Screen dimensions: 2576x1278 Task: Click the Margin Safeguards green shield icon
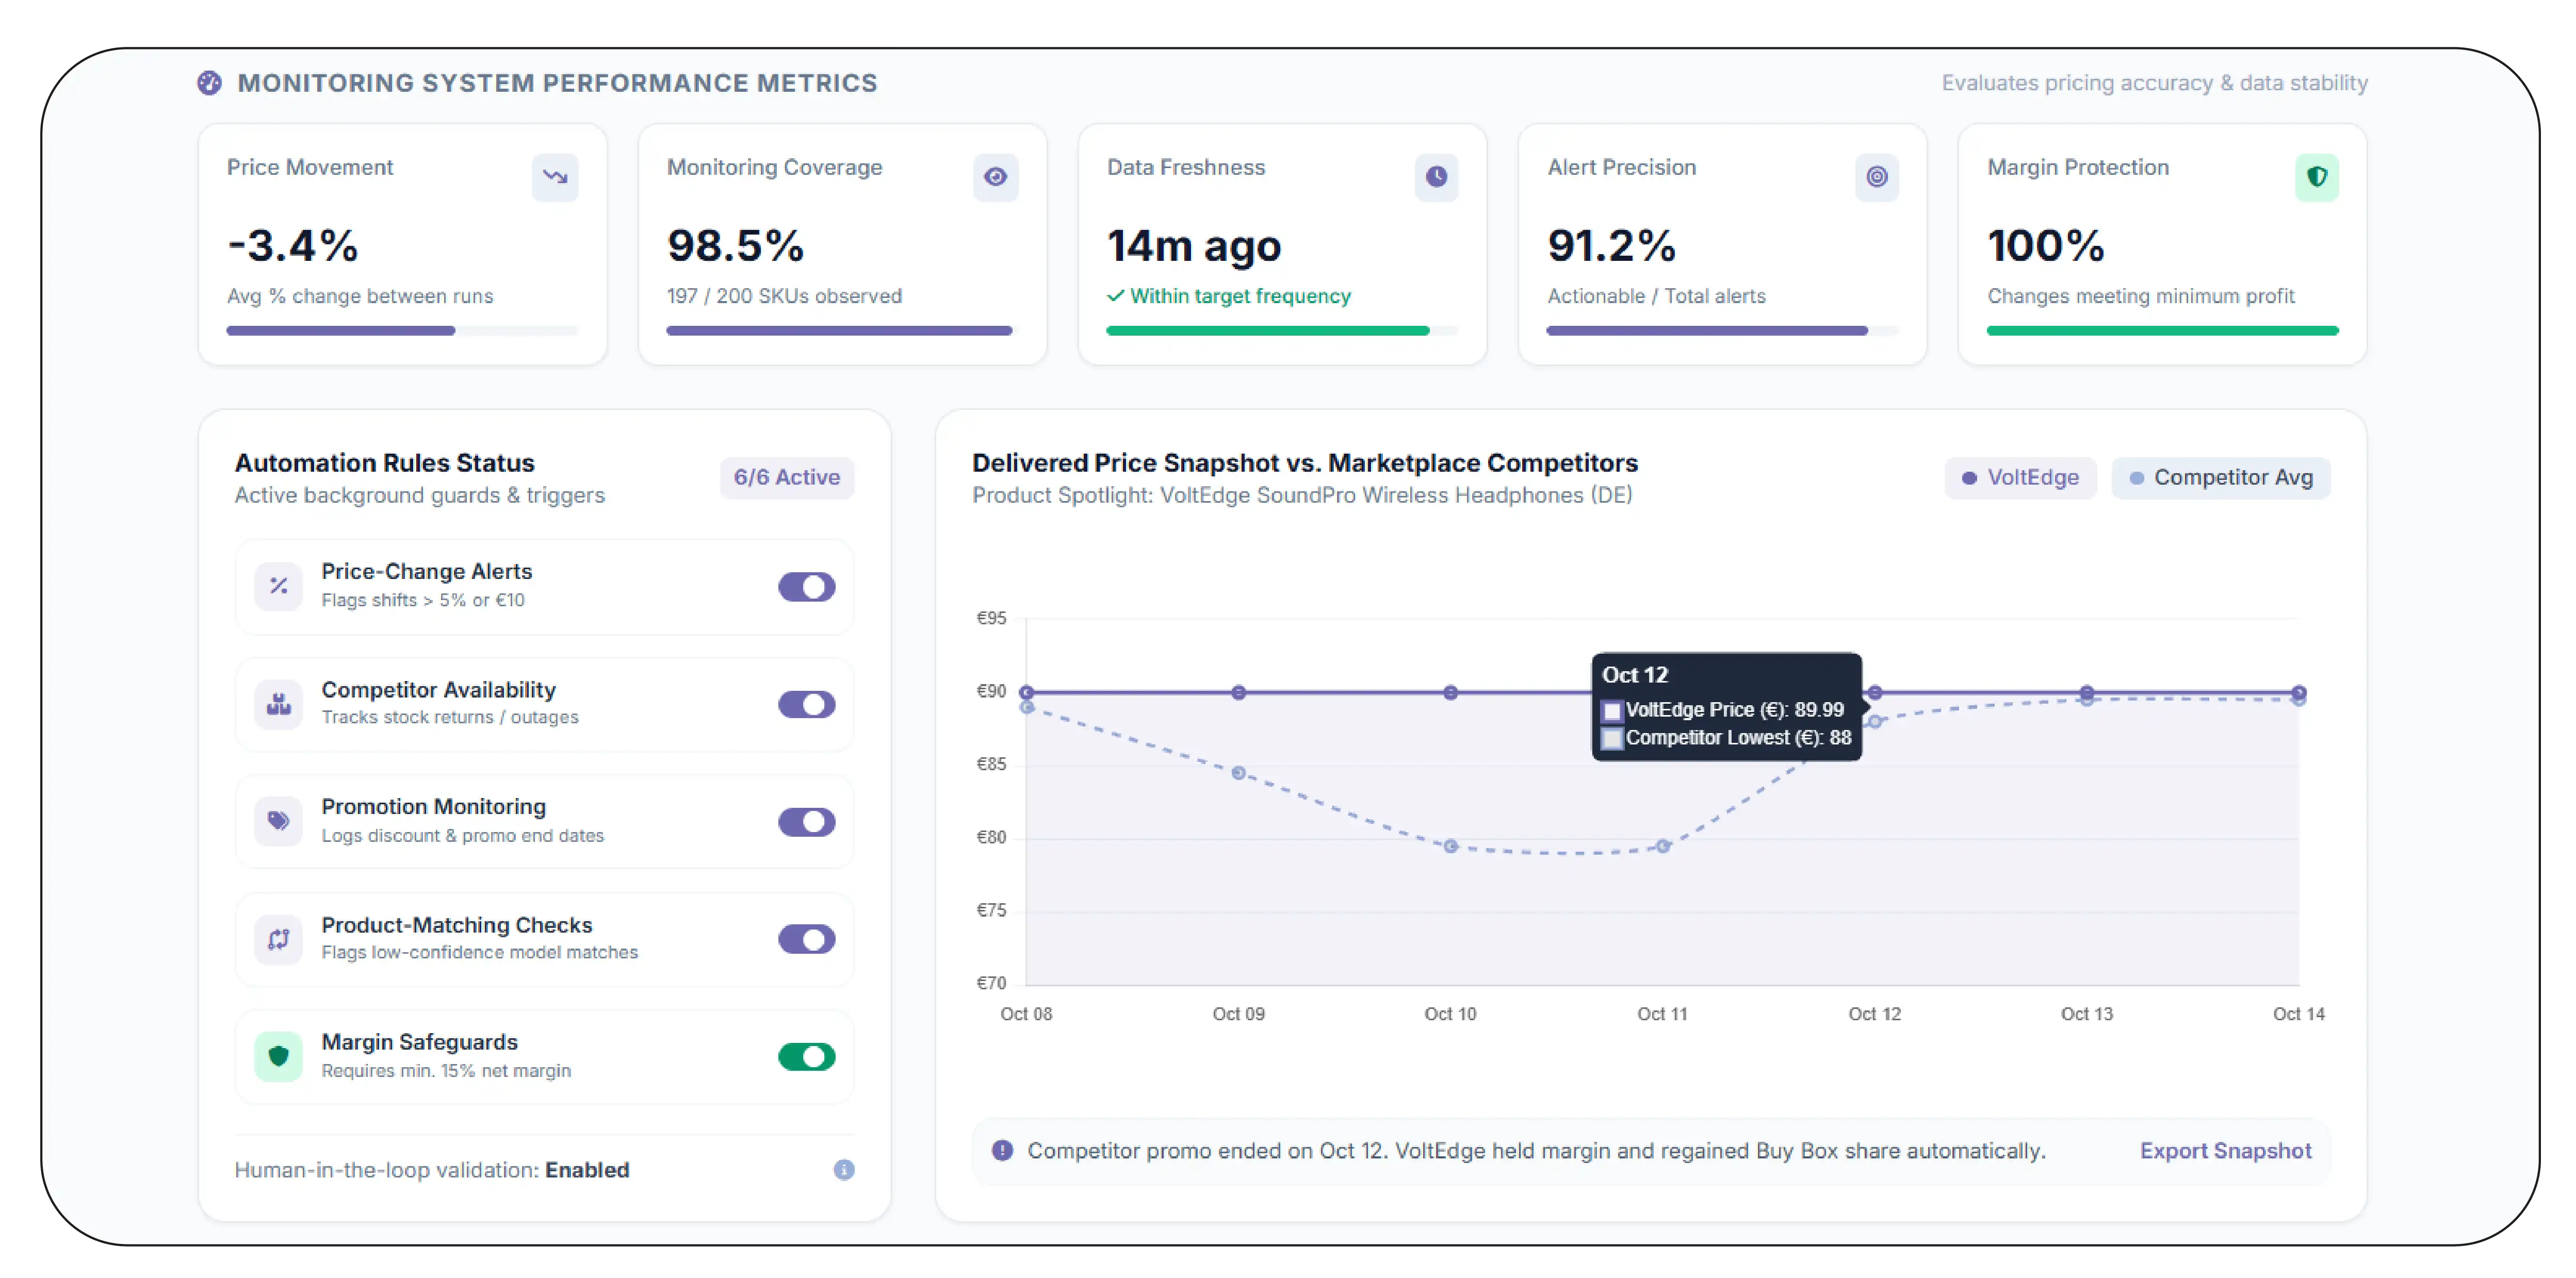pyautogui.click(x=278, y=1055)
